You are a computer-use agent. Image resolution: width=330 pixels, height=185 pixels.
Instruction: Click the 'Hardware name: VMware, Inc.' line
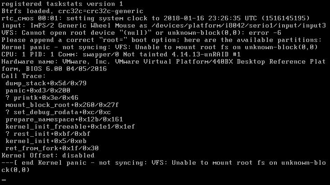[164, 61]
